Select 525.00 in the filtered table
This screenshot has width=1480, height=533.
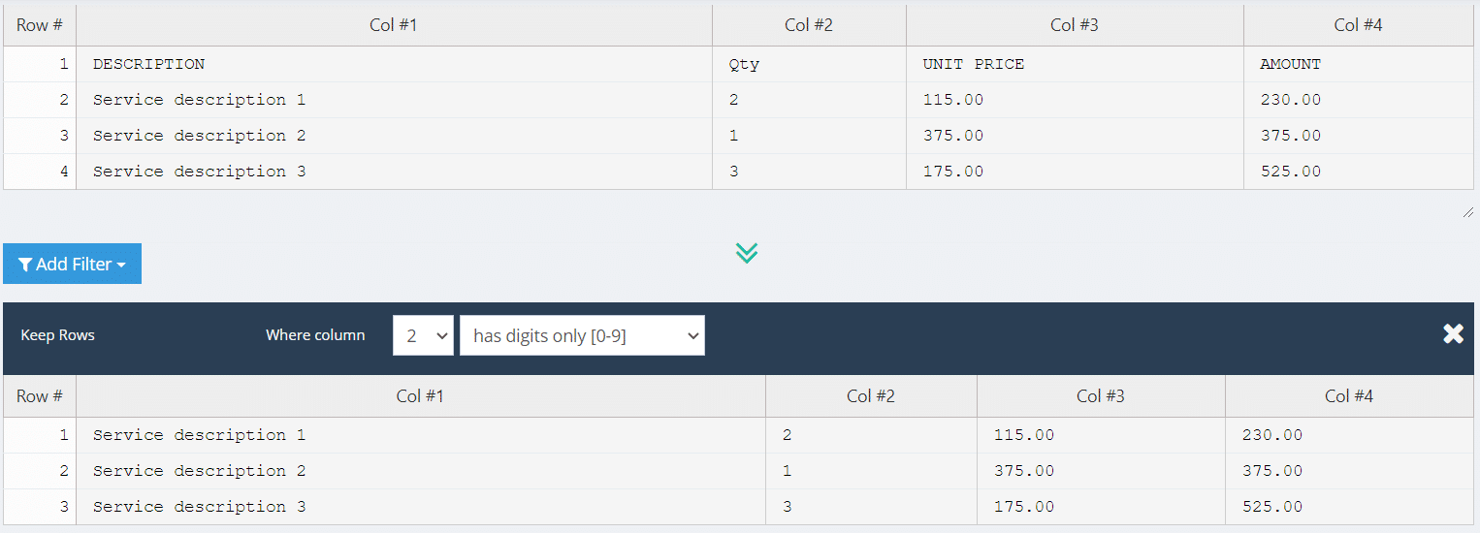click(1271, 507)
